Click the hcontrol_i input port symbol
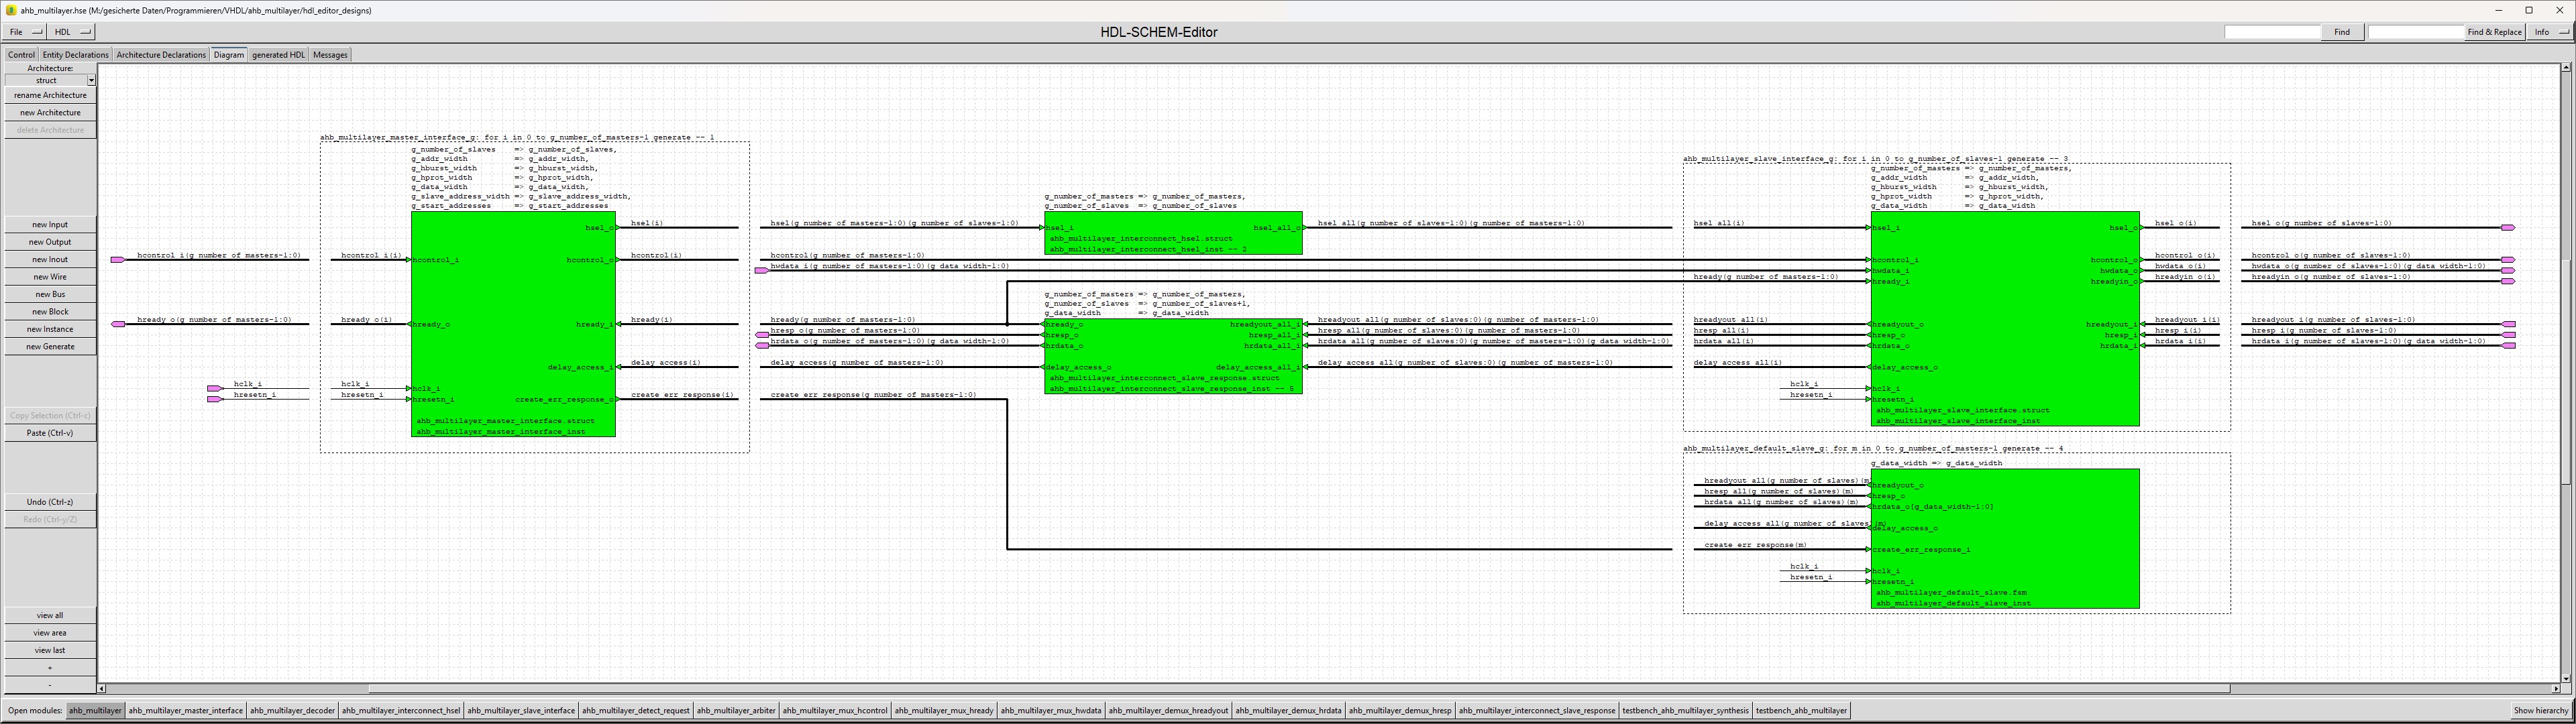The width and height of the screenshot is (2576, 724). tap(118, 260)
